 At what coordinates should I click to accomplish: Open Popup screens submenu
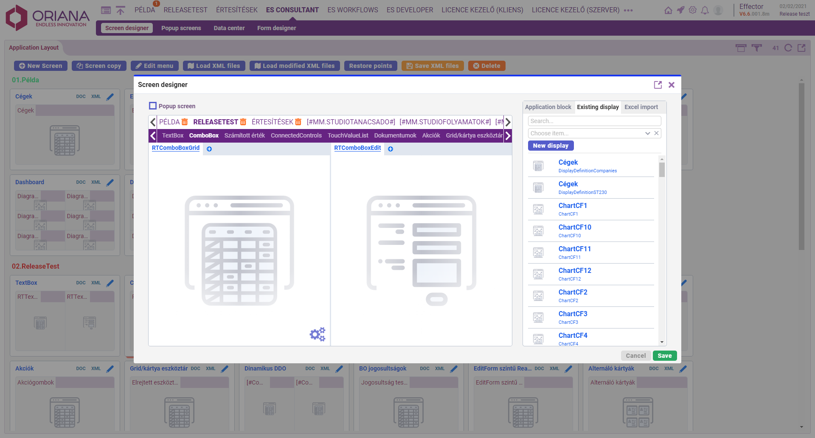[181, 28]
